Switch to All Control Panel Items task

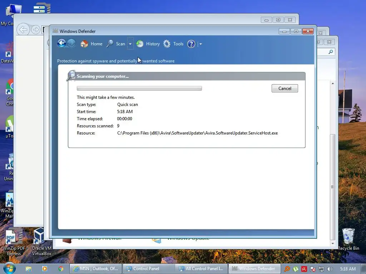tap(202, 269)
